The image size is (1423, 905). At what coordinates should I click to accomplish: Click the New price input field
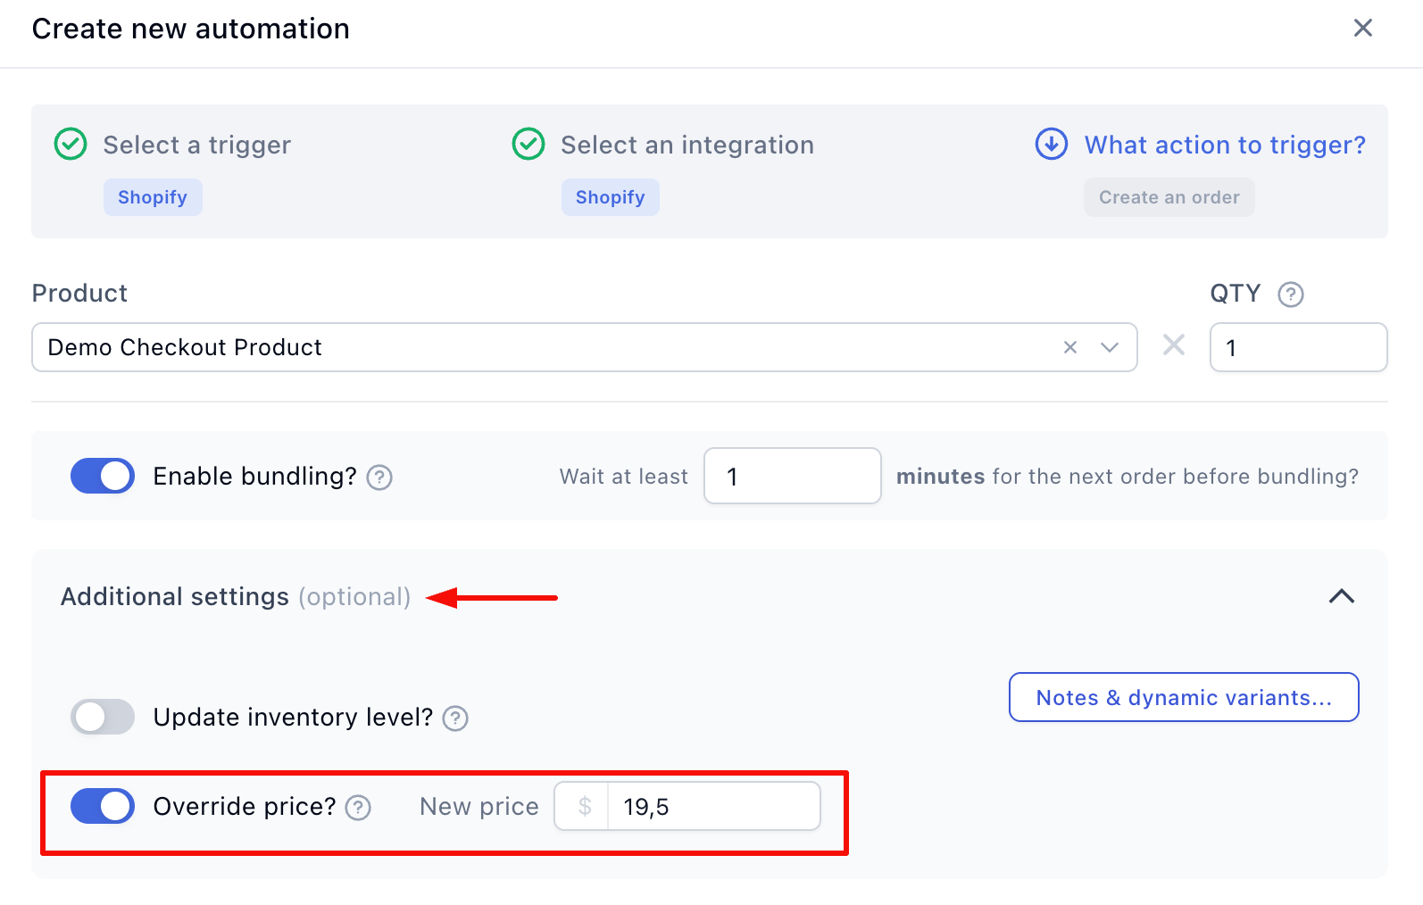712,807
